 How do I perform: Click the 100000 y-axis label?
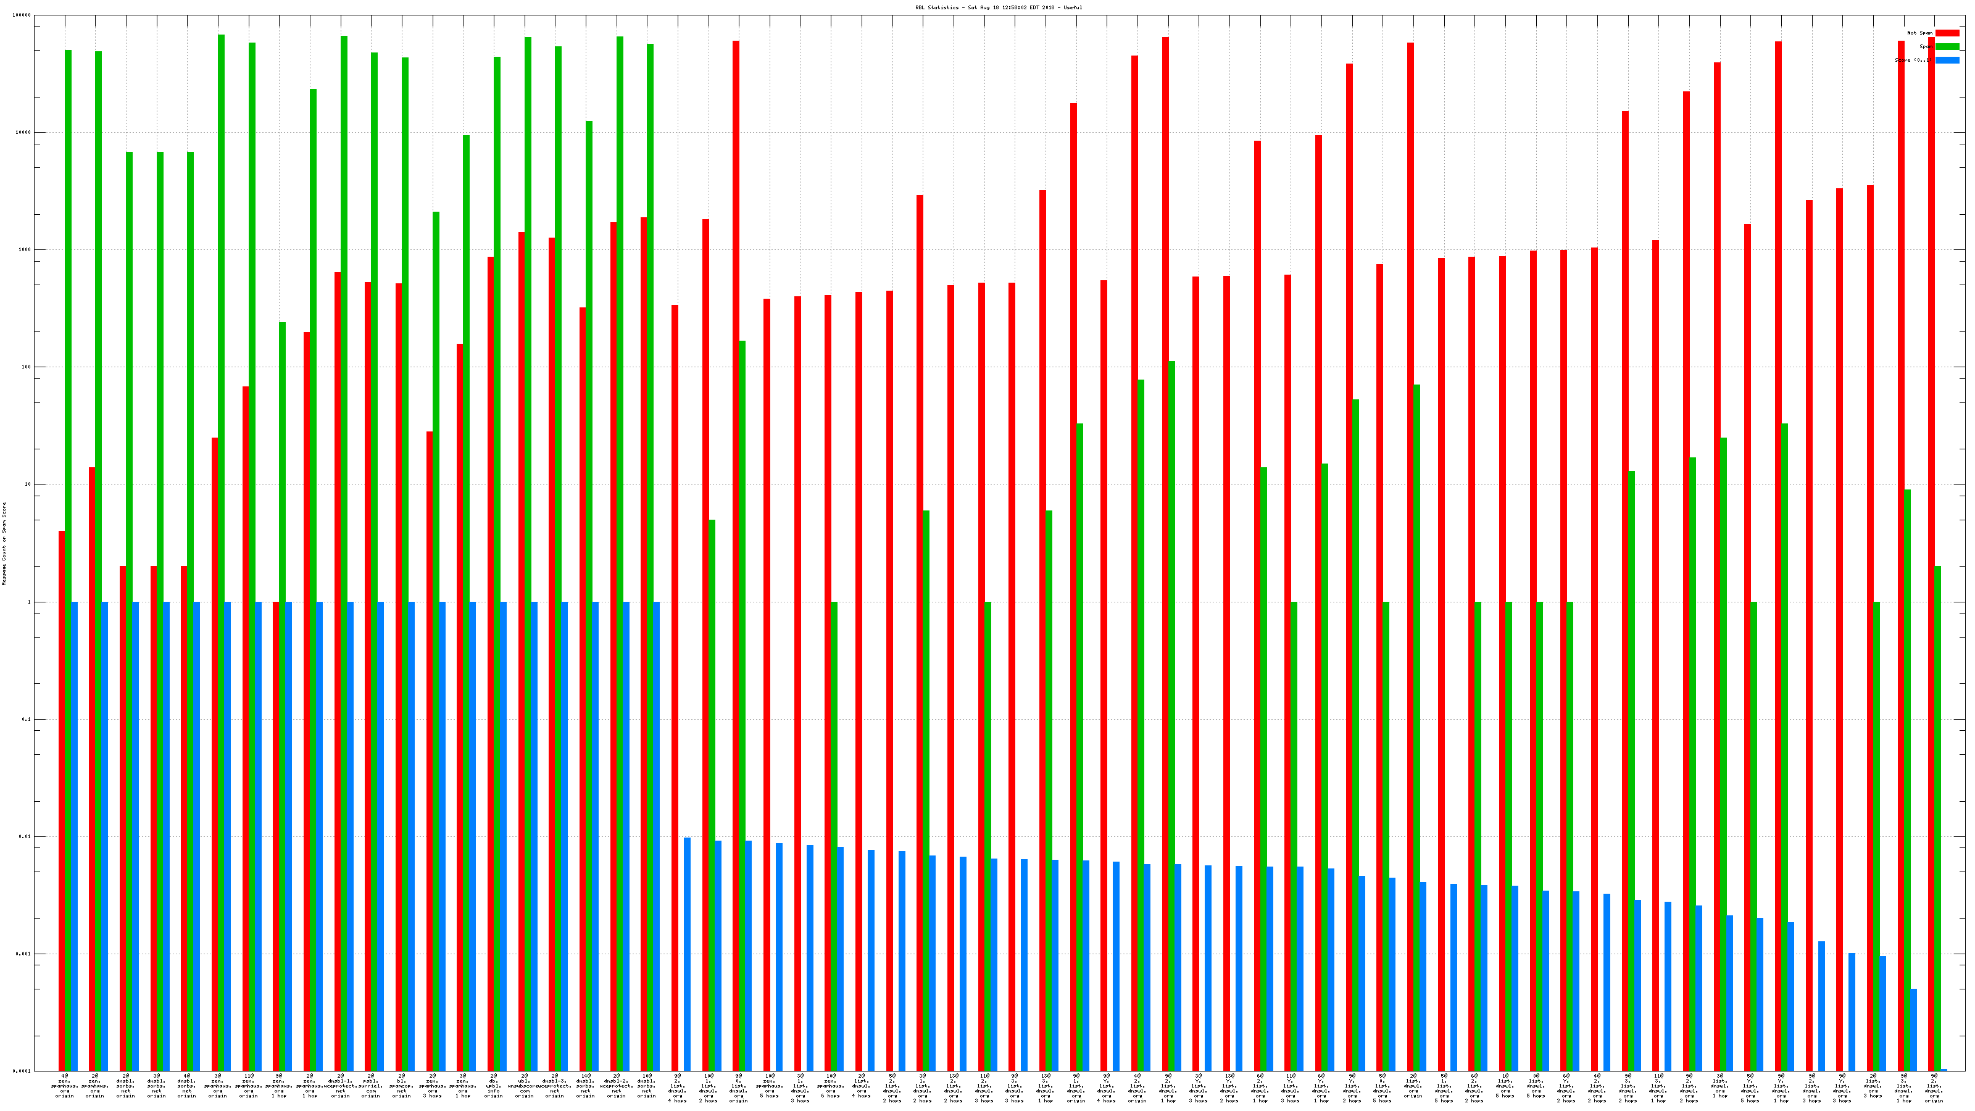[x=22, y=15]
